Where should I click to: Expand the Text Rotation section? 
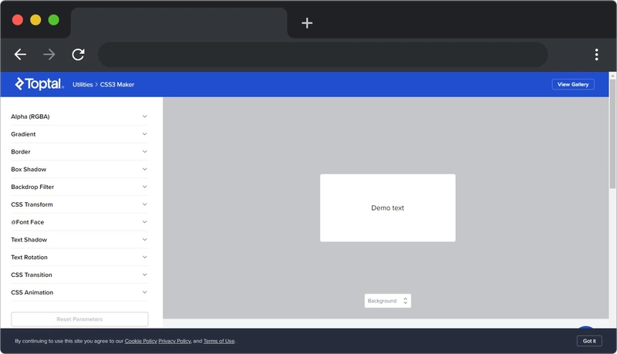(x=79, y=258)
